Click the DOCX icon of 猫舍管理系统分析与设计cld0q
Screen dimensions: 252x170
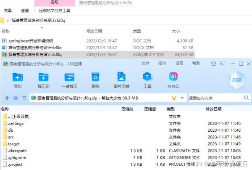(x=4, y=48)
